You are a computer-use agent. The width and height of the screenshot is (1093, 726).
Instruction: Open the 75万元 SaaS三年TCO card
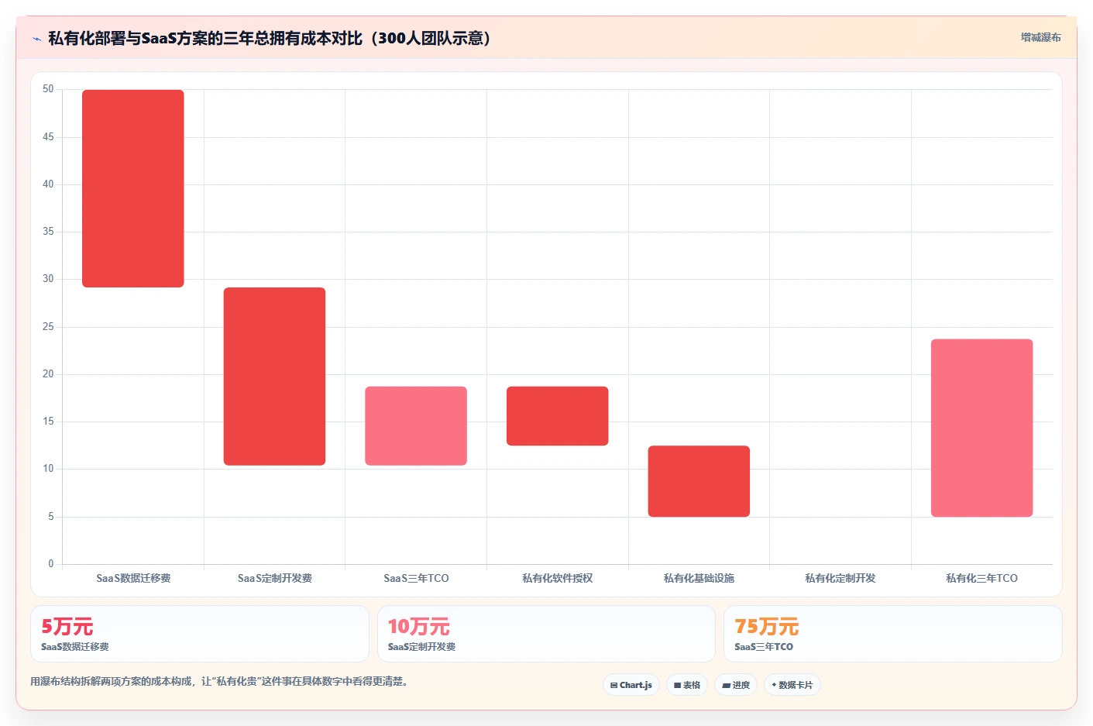point(892,634)
